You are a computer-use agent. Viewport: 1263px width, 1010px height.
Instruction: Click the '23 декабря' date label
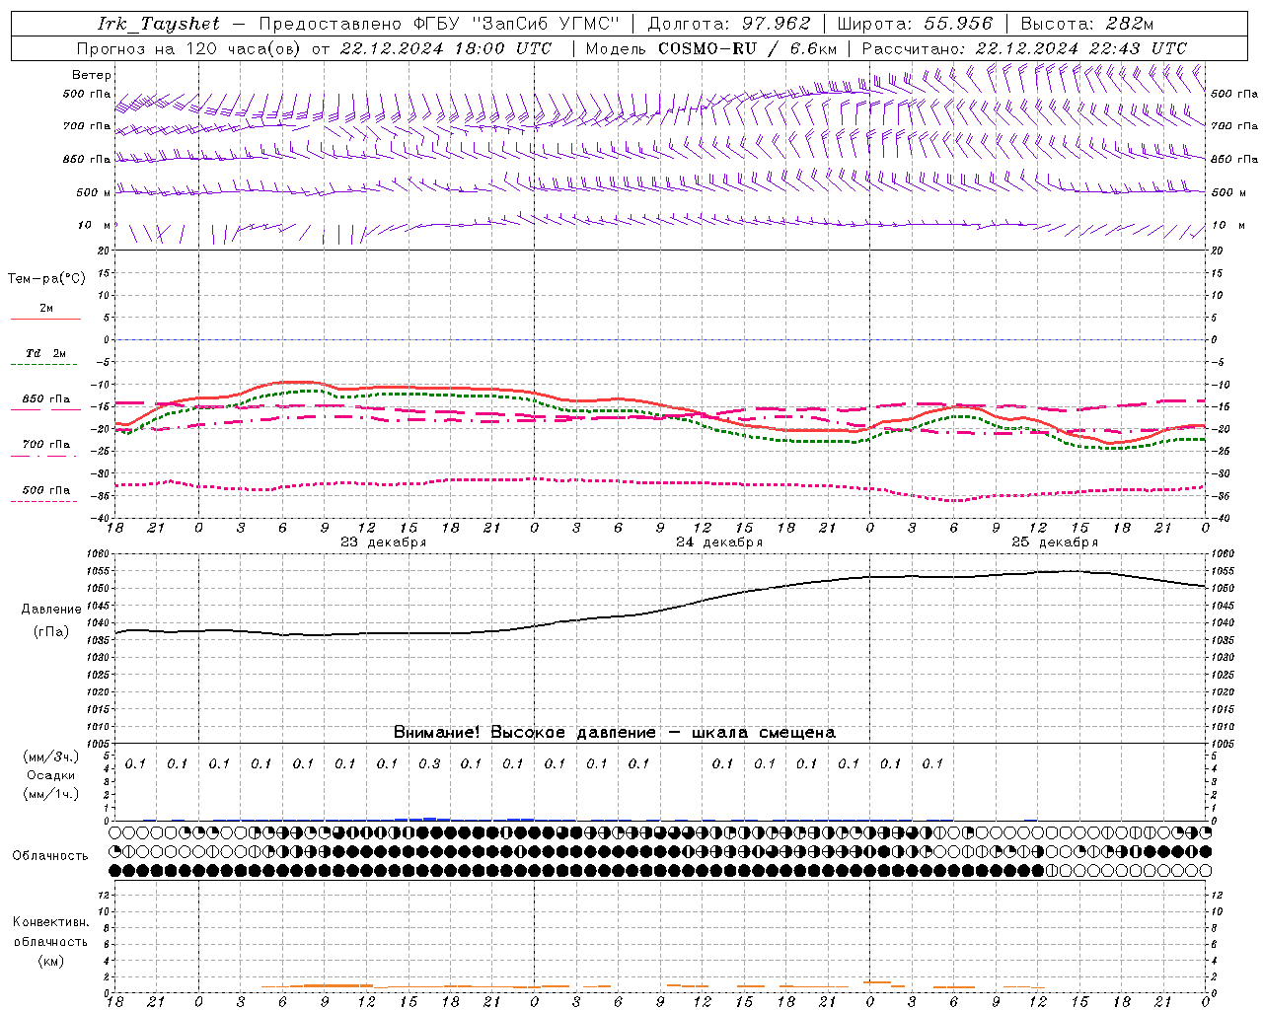[384, 542]
